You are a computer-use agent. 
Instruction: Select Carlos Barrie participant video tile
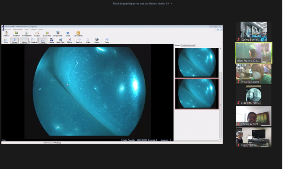point(253,31)
